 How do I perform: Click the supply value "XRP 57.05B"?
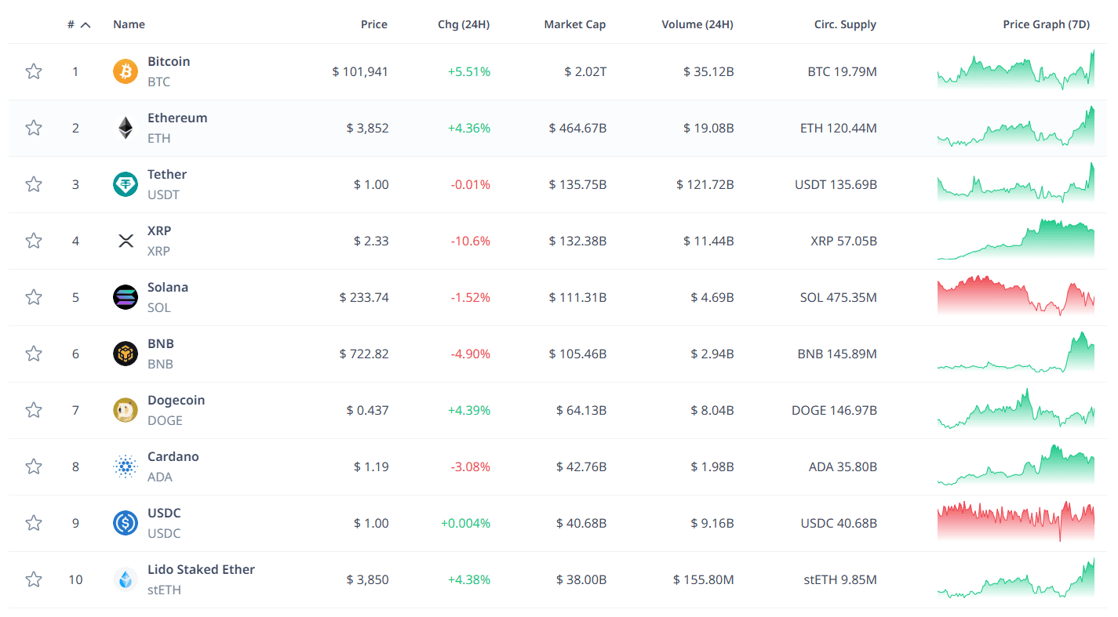point(844,241)
